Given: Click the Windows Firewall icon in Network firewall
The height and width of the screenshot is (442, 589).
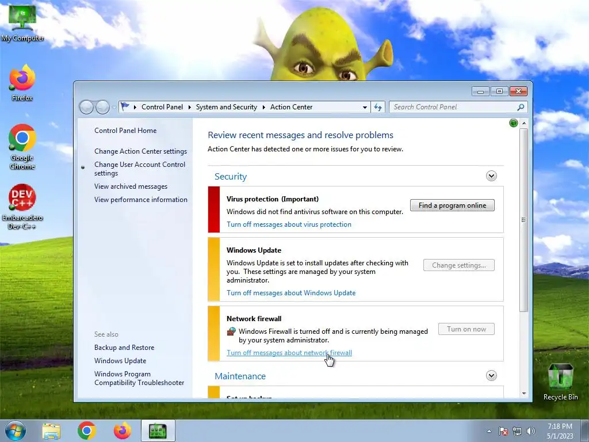Looking at the screenshot, I should coord(231,331).
